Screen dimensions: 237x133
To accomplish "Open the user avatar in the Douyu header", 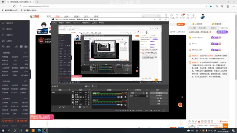I will click(202, 16).
